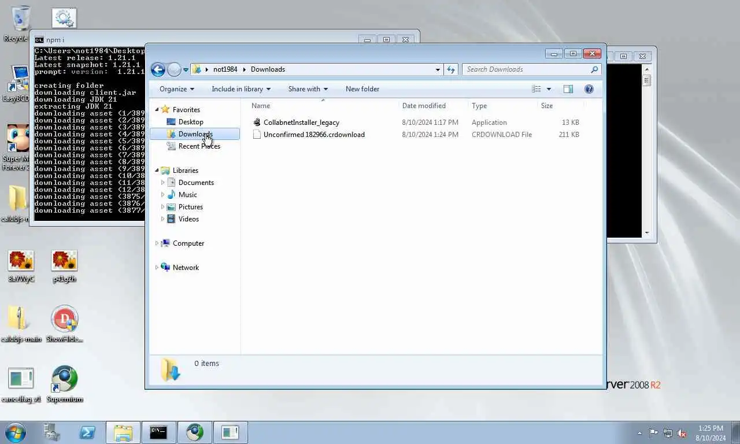Select the ShowHide desktop icon
This screenshot has height=444, width=740.
pyautogui.click(x=65, y=324)
